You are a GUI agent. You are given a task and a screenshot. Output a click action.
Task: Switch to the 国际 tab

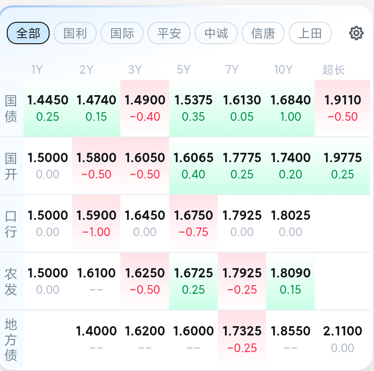122,33
